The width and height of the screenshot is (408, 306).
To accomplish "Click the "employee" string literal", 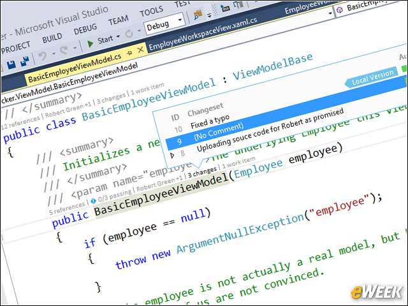I will [340, 207].
